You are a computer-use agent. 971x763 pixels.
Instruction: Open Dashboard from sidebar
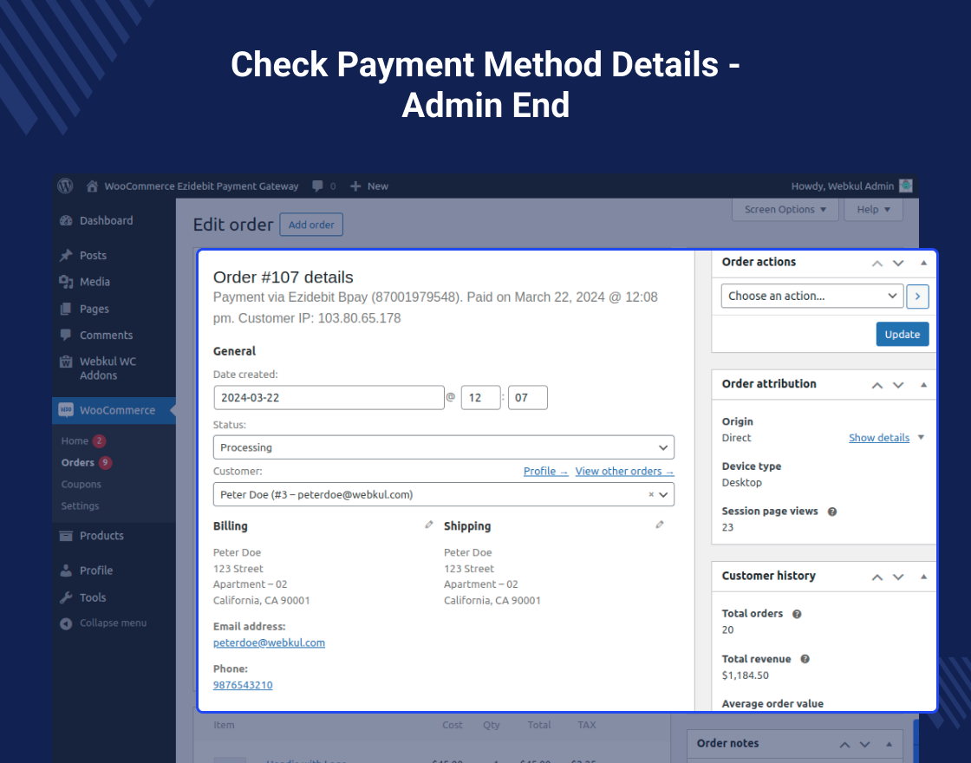106,220
